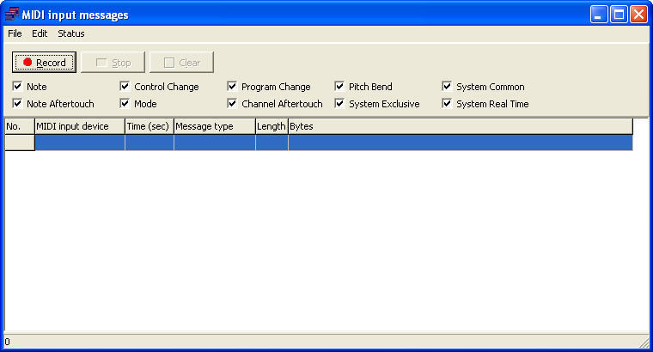Click the Bytes column header

461,126
